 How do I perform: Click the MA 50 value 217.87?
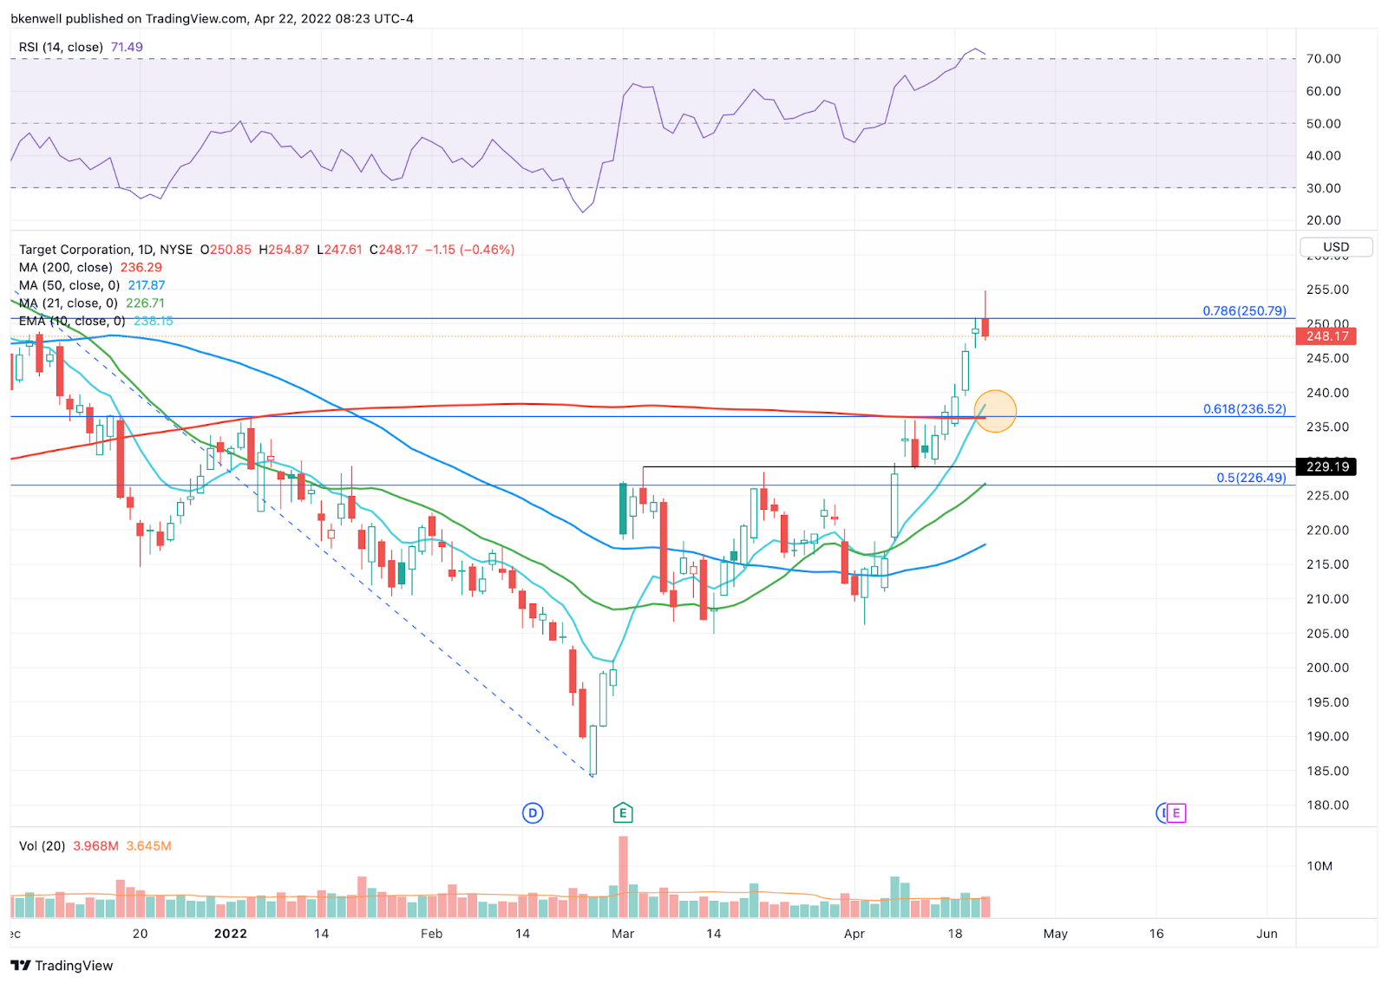(147, 285)
